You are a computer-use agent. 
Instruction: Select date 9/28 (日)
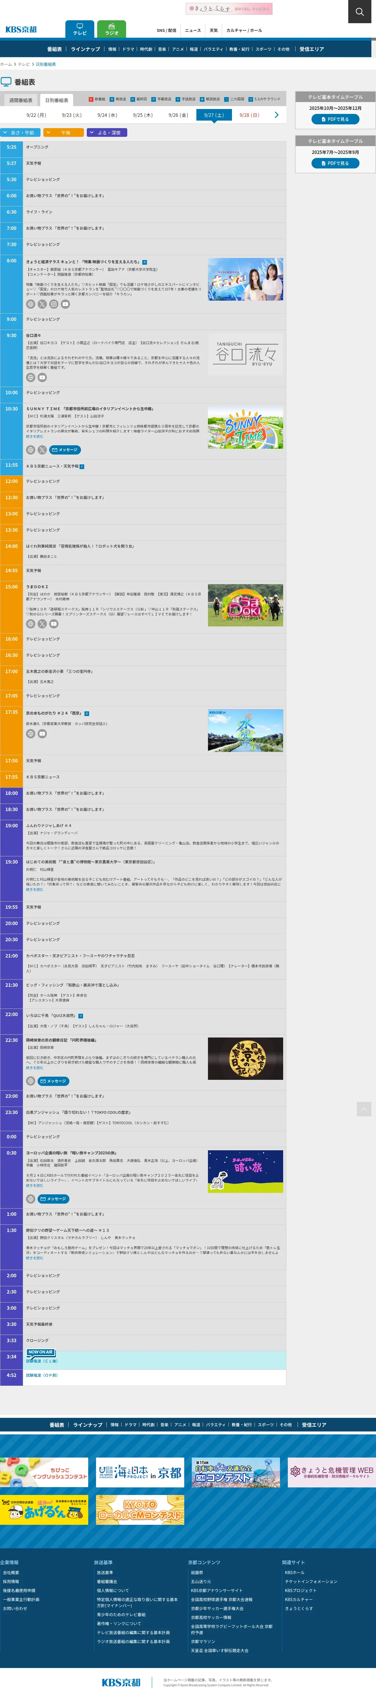(x=249, y=115)
